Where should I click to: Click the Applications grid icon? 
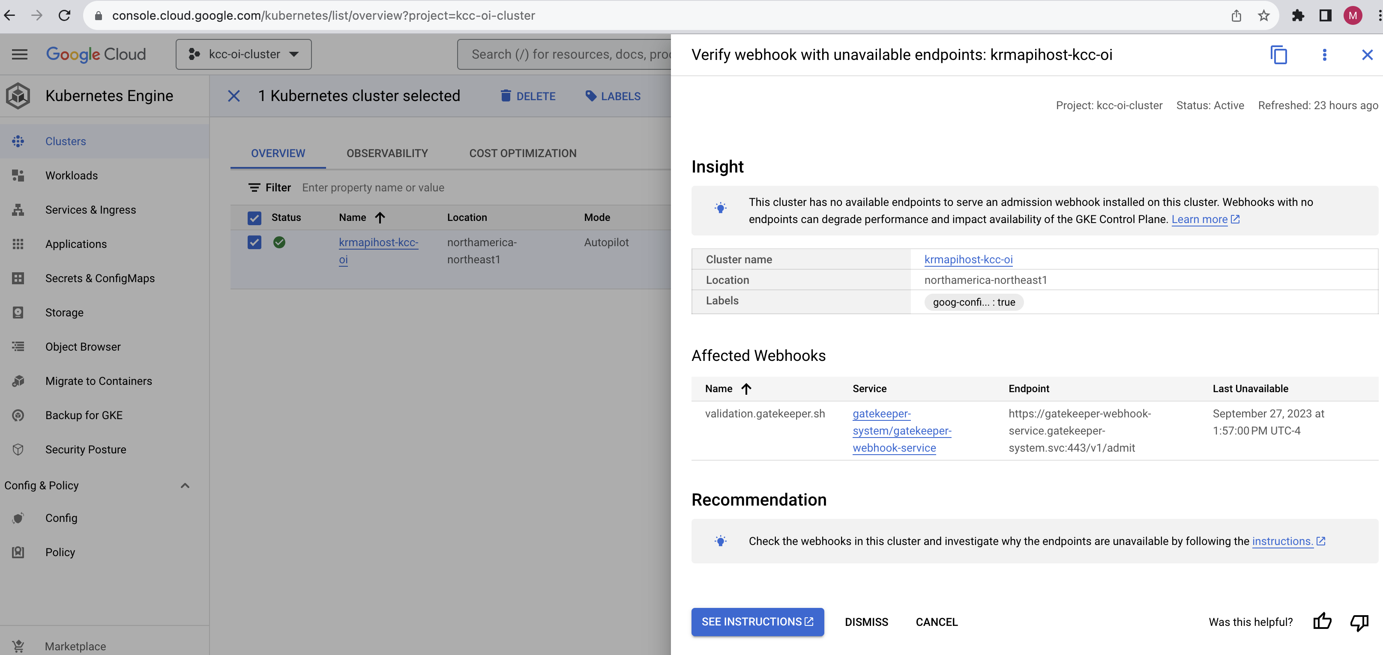pyautogui.click(x=18, y=244)
